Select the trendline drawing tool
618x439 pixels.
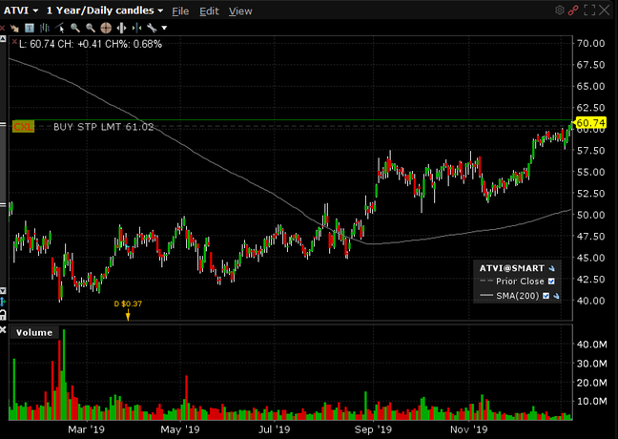pyautogui.click(x=60, y=28)
